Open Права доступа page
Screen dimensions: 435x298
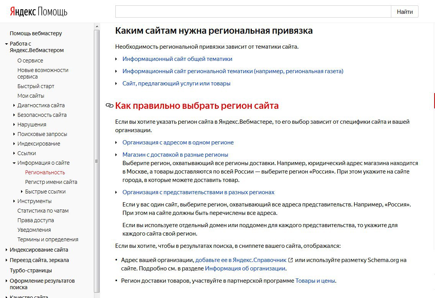pos(36,220)
